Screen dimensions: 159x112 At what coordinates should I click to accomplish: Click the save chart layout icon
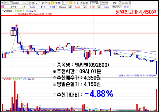(126, 3)
